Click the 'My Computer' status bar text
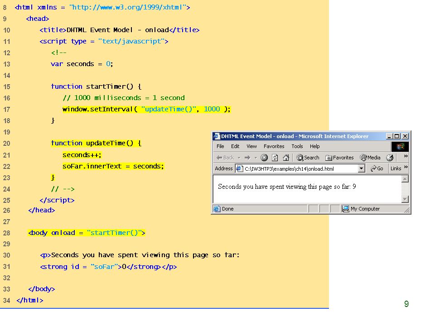435x326 pixels. (x=365, y=209)
